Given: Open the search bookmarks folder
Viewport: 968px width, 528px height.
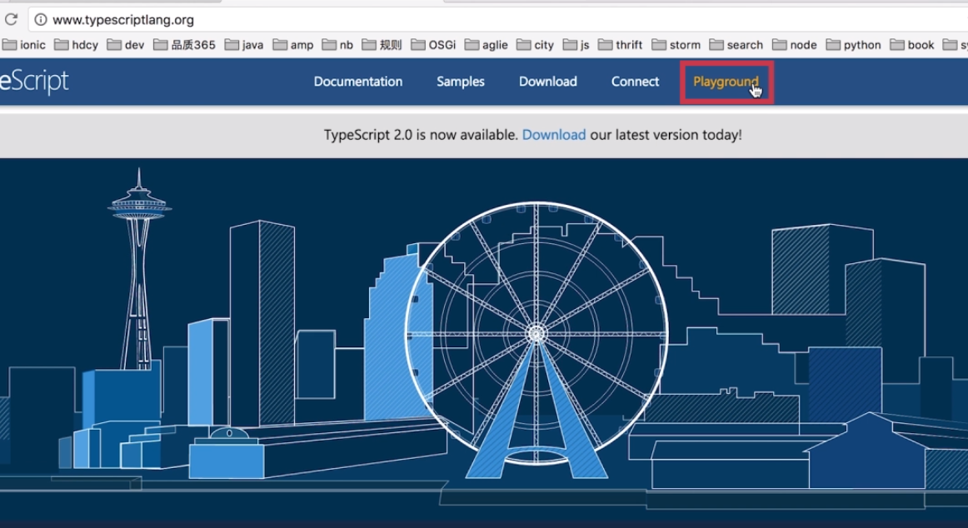Looking at the screenshot, I should [736, 45].
